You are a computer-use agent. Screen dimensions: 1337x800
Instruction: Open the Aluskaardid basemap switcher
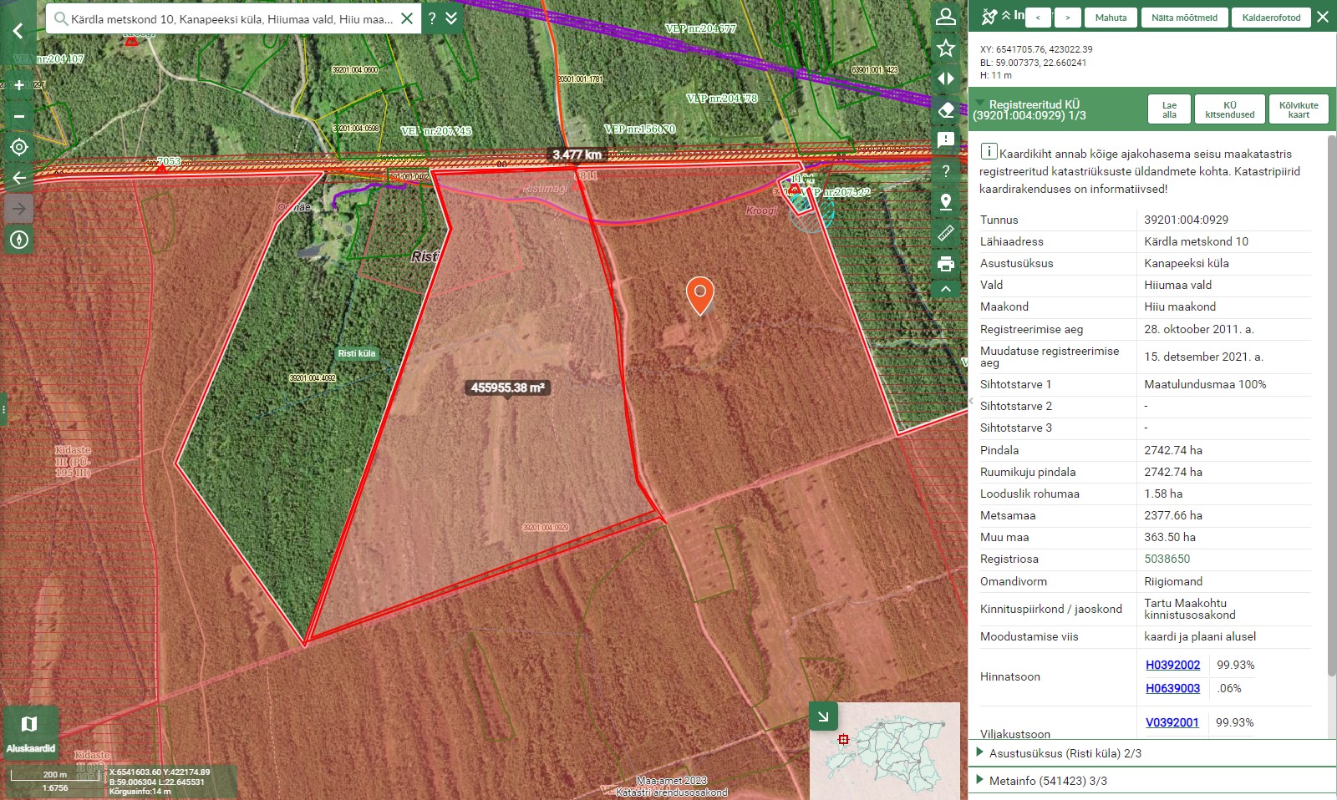point(30,732)
